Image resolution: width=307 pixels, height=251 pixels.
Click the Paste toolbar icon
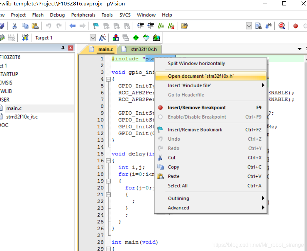[35, 26]
